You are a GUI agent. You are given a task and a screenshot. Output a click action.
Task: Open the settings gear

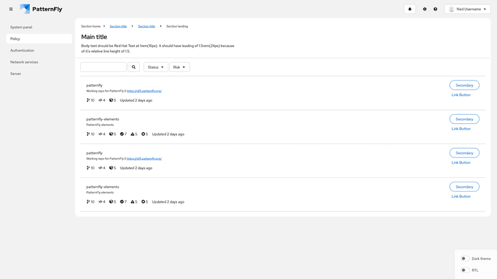coord(425,9)
